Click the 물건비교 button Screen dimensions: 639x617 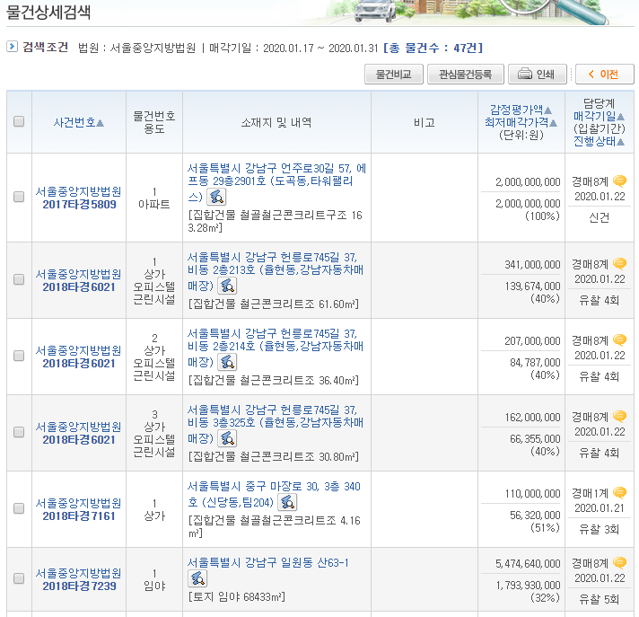[394, 75]
